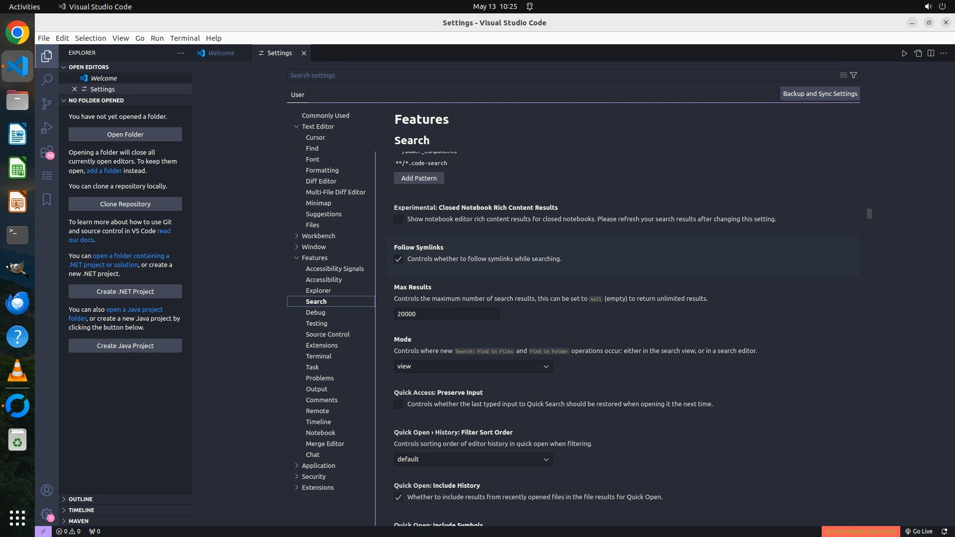
Task: Disable Follow Symlinks checkbox
Action: pos(398,259)
